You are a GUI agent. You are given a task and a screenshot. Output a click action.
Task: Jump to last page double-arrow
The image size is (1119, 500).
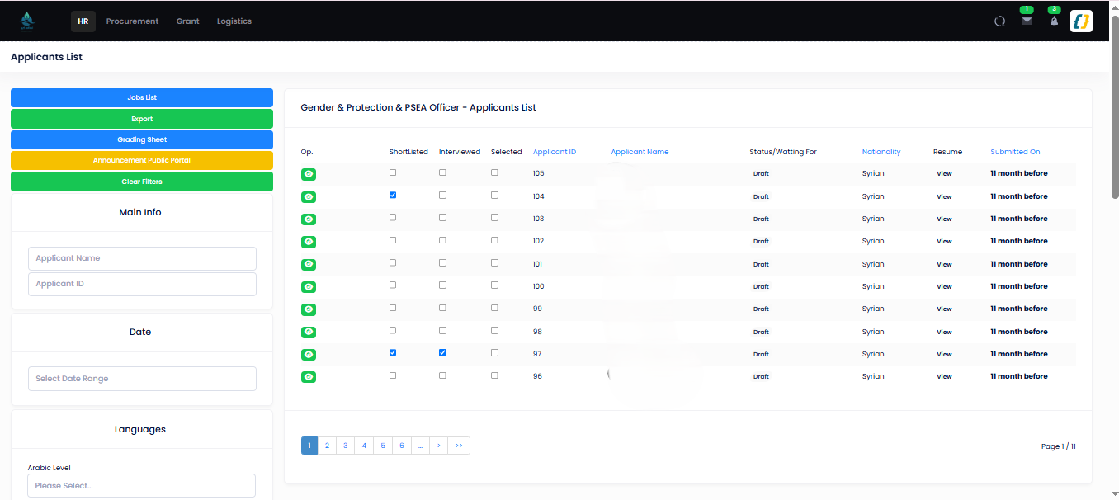[x=459, y=446]
